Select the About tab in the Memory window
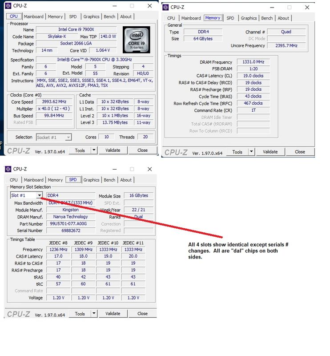 (x=283, y=18)
